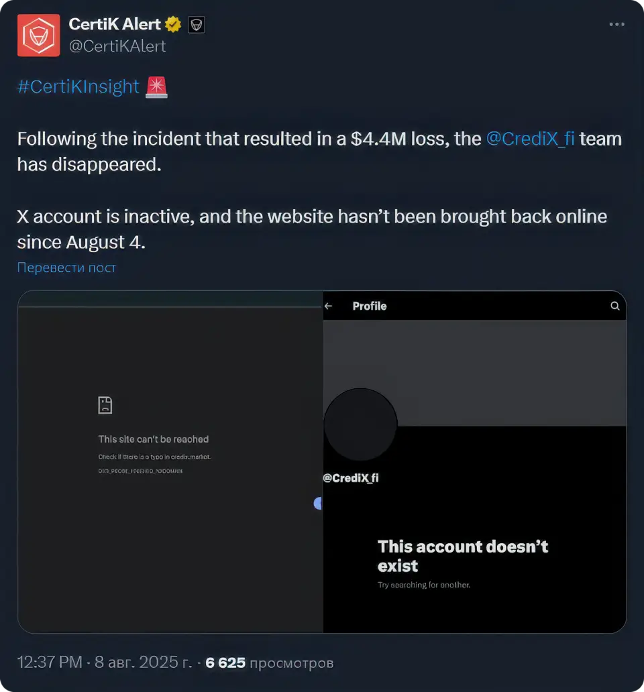Open the CertiK Alert display name
The height and width of the screenshot is (692, 644).
click(115, 25)
